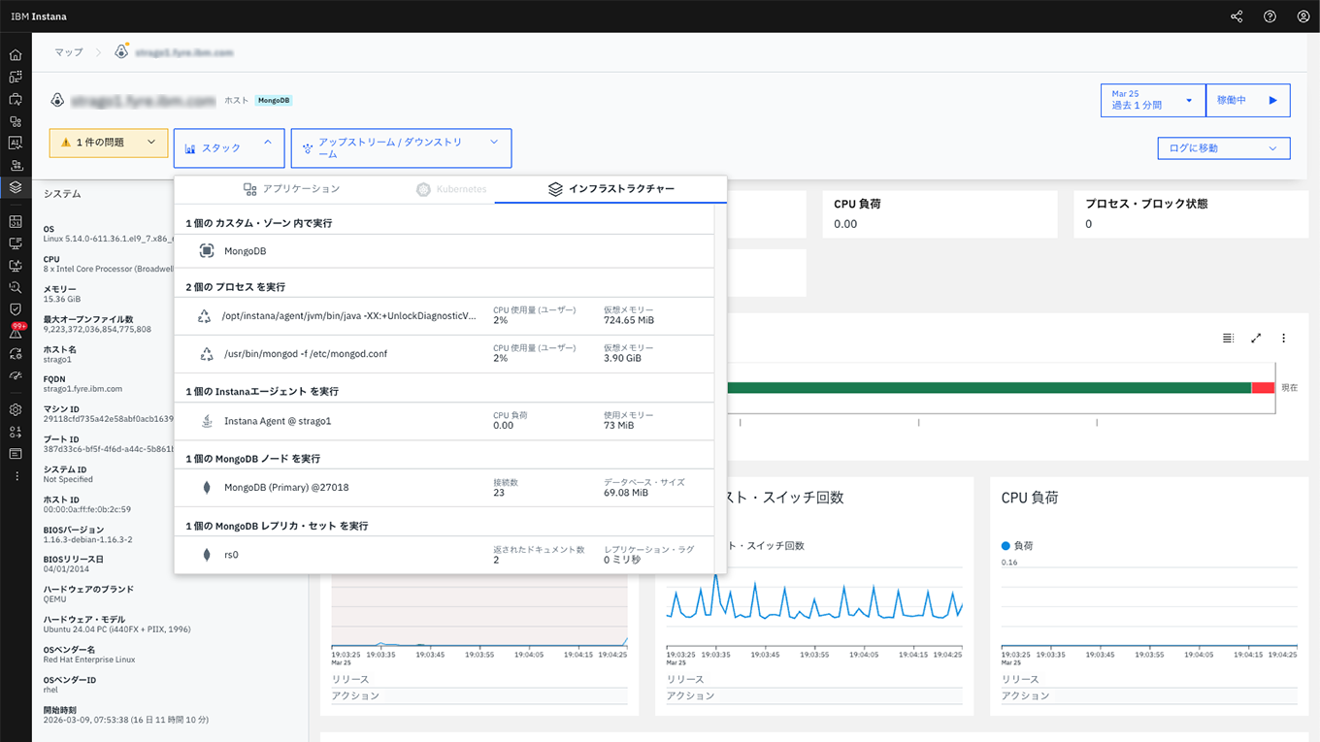Click the MongoDB tag badge near host name

click(274, 100)
